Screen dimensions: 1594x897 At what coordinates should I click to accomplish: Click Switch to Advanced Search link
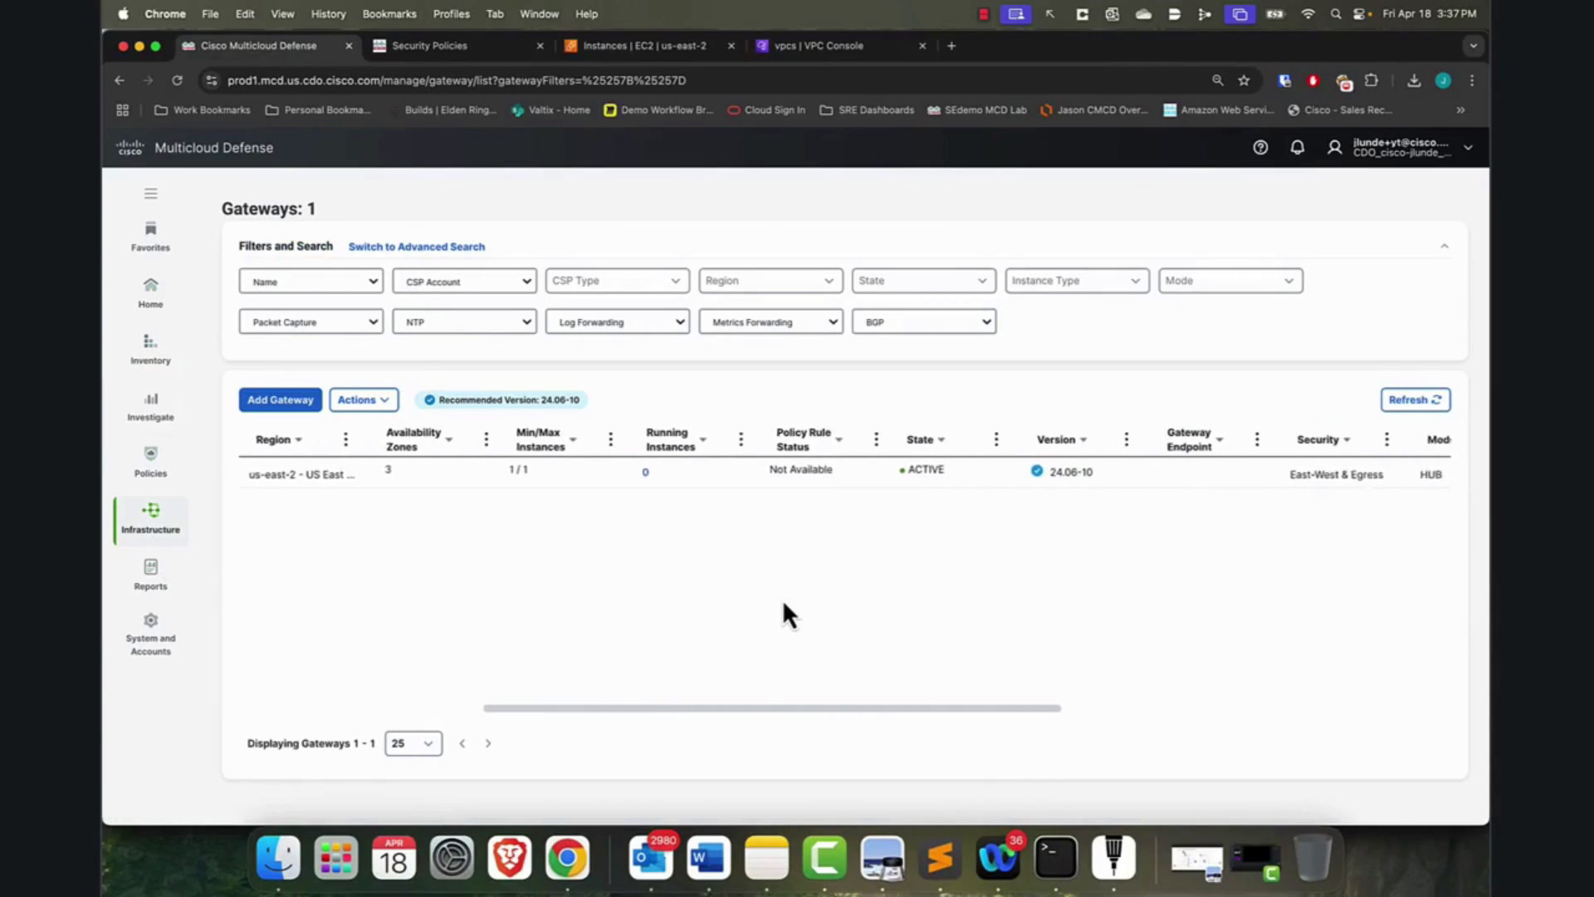coord(417,247)
